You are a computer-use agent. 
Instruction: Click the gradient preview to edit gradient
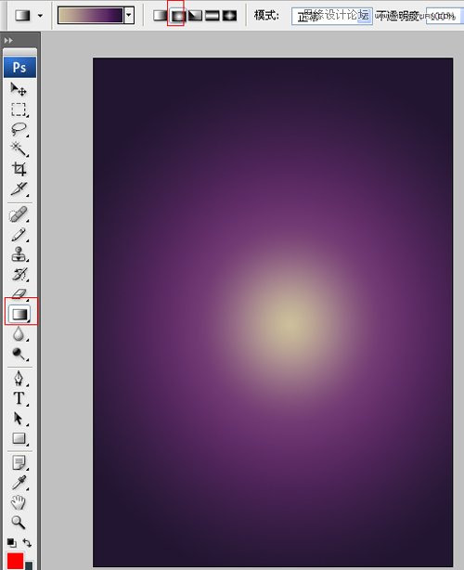coord(90,15)
